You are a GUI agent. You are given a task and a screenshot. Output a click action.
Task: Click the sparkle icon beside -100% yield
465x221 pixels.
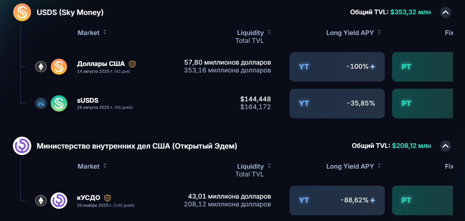(x=373, y=67)
